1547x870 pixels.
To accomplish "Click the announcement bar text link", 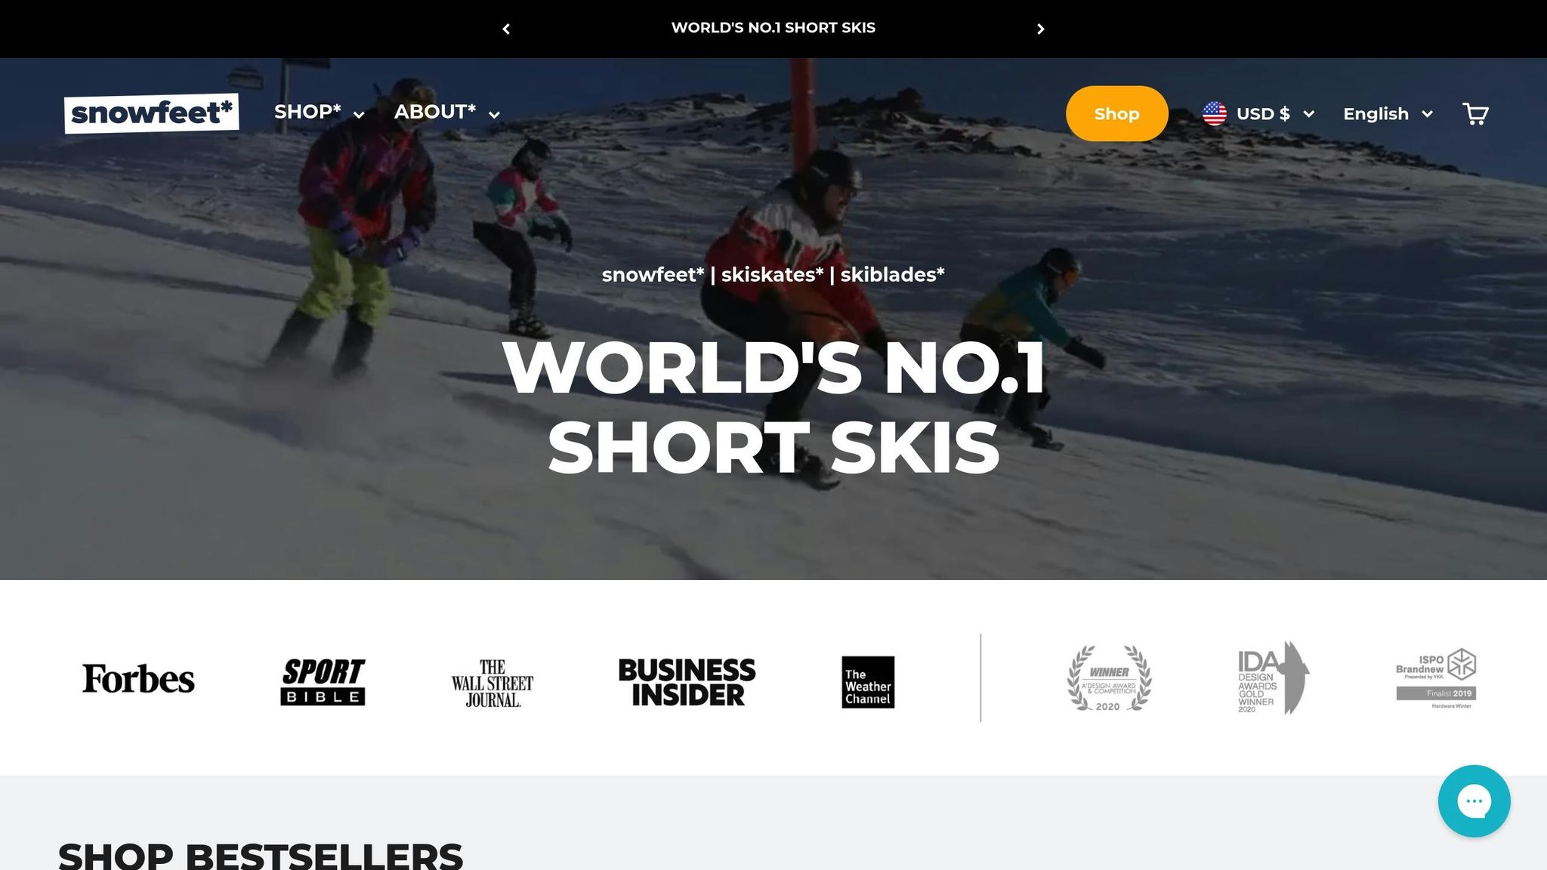I will click(773, 28).
